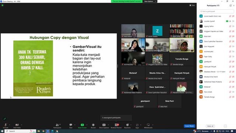
Task: Open the View Options dropdown at the top
Action: point(150,1)
